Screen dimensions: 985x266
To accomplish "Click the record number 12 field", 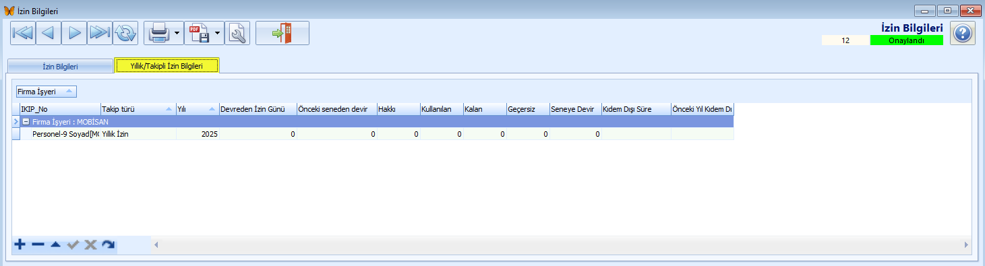I will [845, 40].
